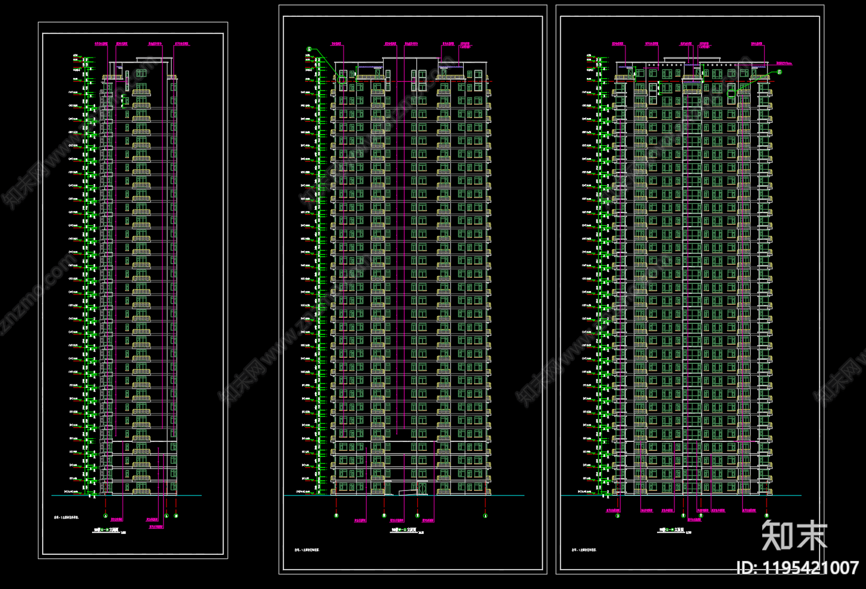
Task: Click the green detail callout circle atop the right elevation
Action: (779, 71)
